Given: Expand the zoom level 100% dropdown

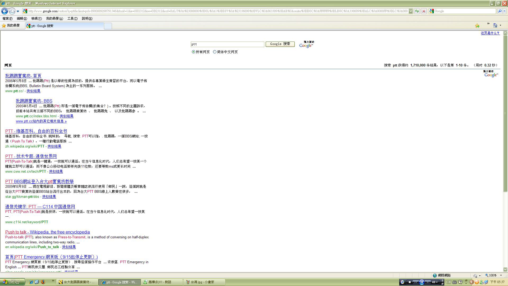Looking at the screenshot, I should [501, 275].
